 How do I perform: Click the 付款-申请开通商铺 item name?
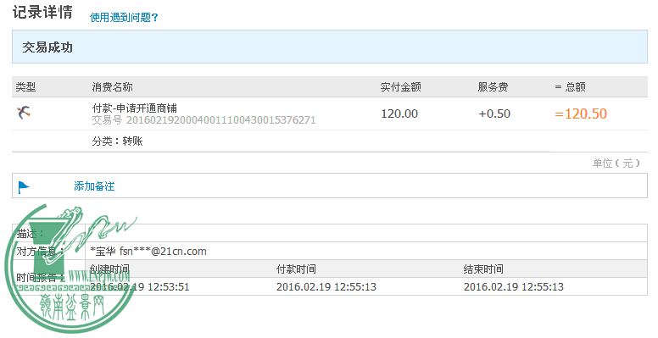tap(134, 108)
